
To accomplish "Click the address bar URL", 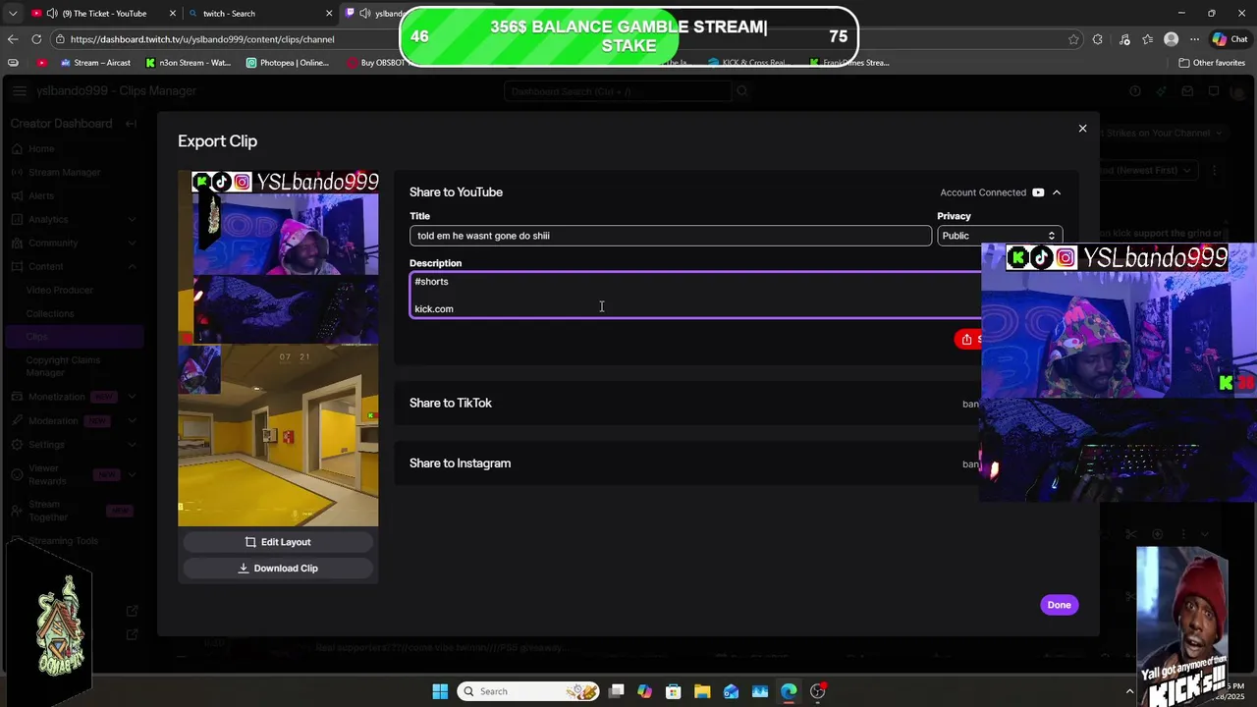I will click(202, 39).
